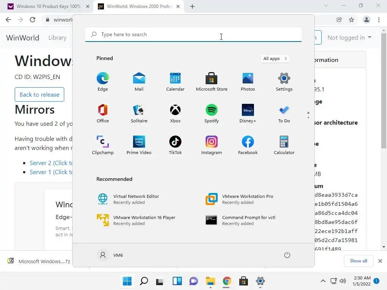The image size is (387, 290).
Task: Open Microsoft Store from the taskbar
Action: [244, 281]
